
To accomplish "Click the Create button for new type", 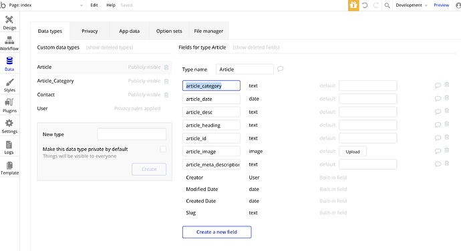I will tap(149, 170).
